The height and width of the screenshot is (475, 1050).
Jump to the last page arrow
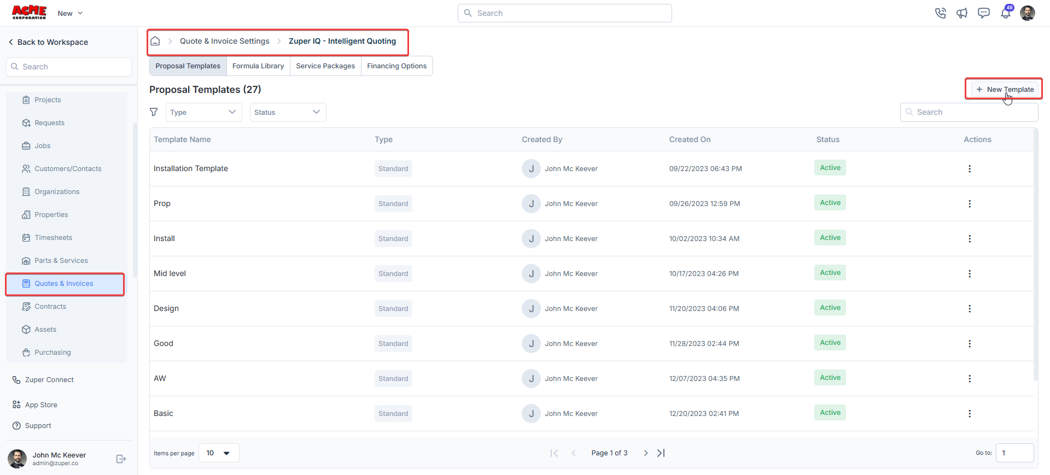[x=661, y=453]
